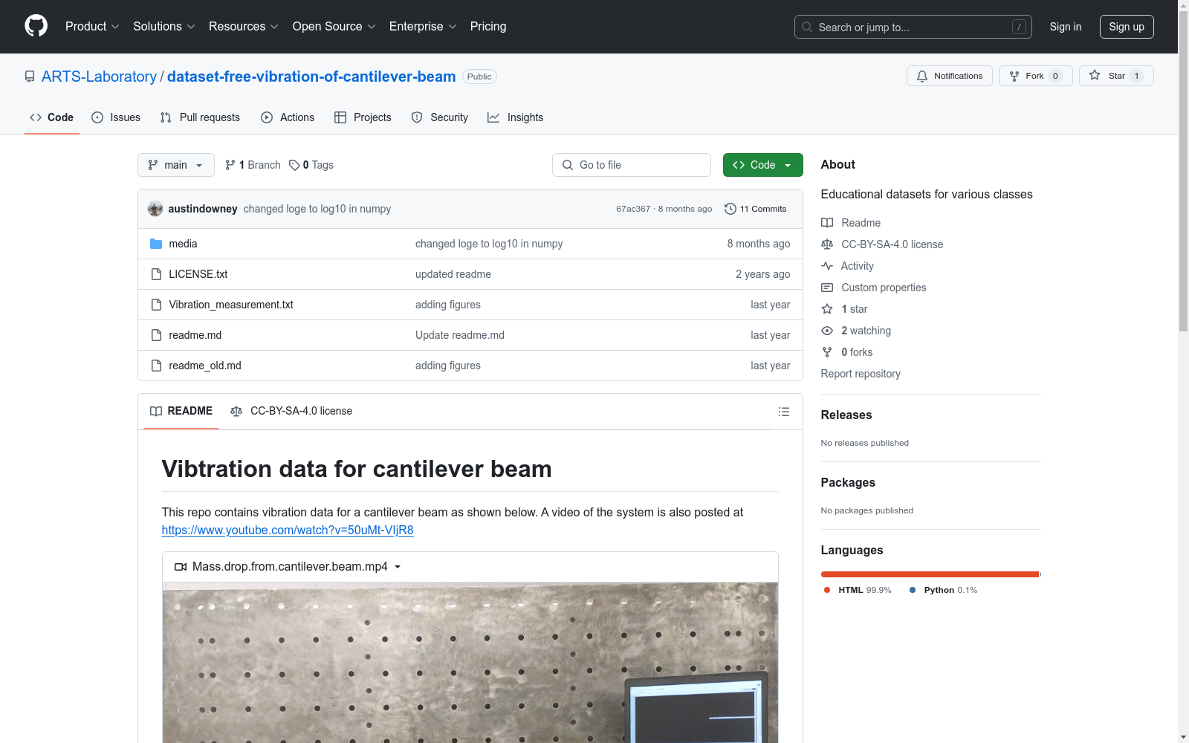Click the Notifications bell button
The height and width of the screenshot is (743, 1189).
949,76
